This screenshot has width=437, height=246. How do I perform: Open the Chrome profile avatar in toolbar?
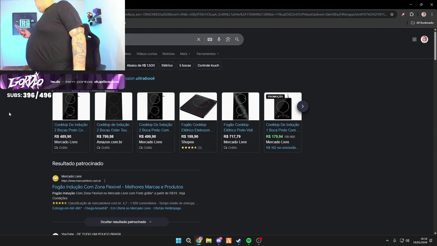[424, 14]
